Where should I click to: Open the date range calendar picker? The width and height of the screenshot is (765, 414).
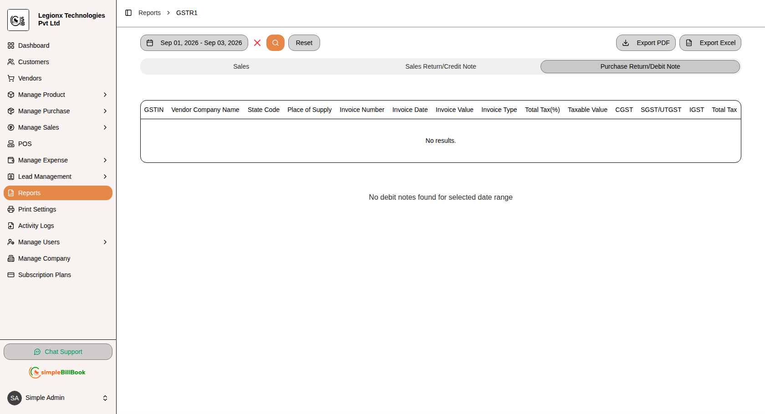click(194, 43)
